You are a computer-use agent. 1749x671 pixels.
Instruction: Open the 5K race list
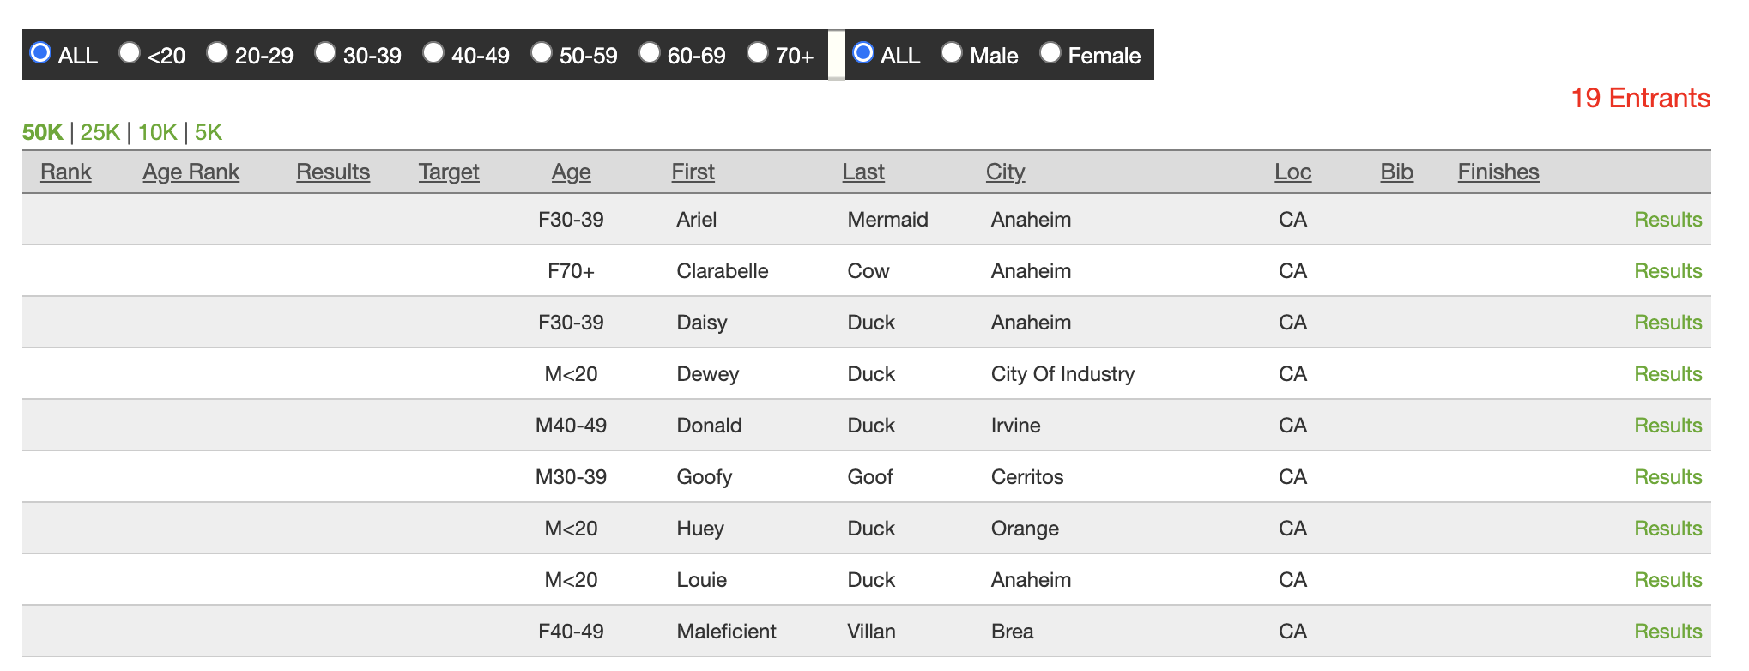click(x=209, y=132)
